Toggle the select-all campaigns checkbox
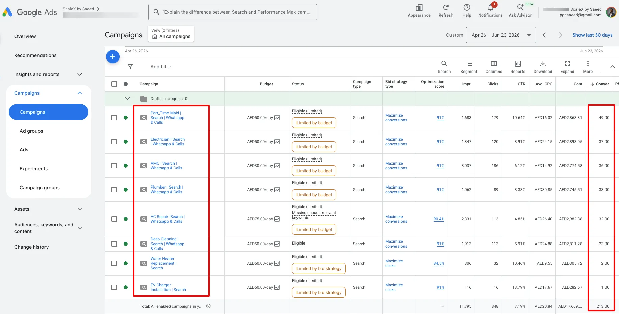 click(x=114, y=84)
